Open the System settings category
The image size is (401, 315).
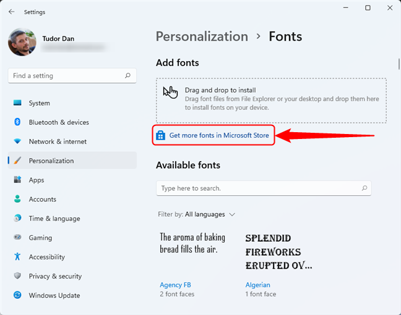pyautogui.click(x=72, y=103)
